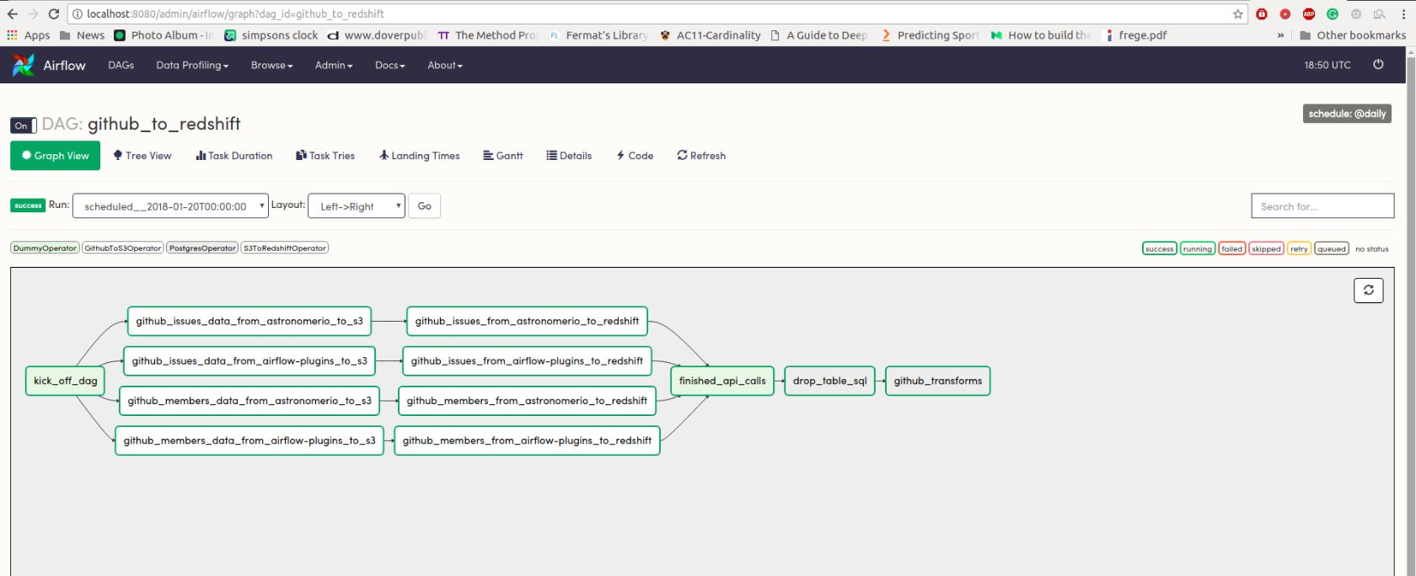The height and width of the screenshot is (576, 1416).
Task: Open Landing Times view
Action: pos(419,156)
